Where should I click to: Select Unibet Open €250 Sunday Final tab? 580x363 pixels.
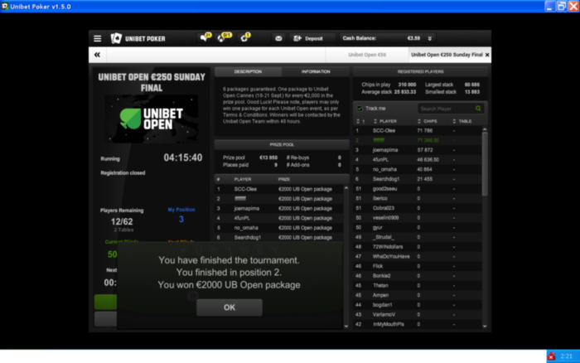(x=447, y=55)
